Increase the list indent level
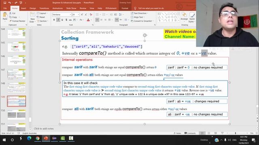The image size is (259, 145). [x=115, y=14]
